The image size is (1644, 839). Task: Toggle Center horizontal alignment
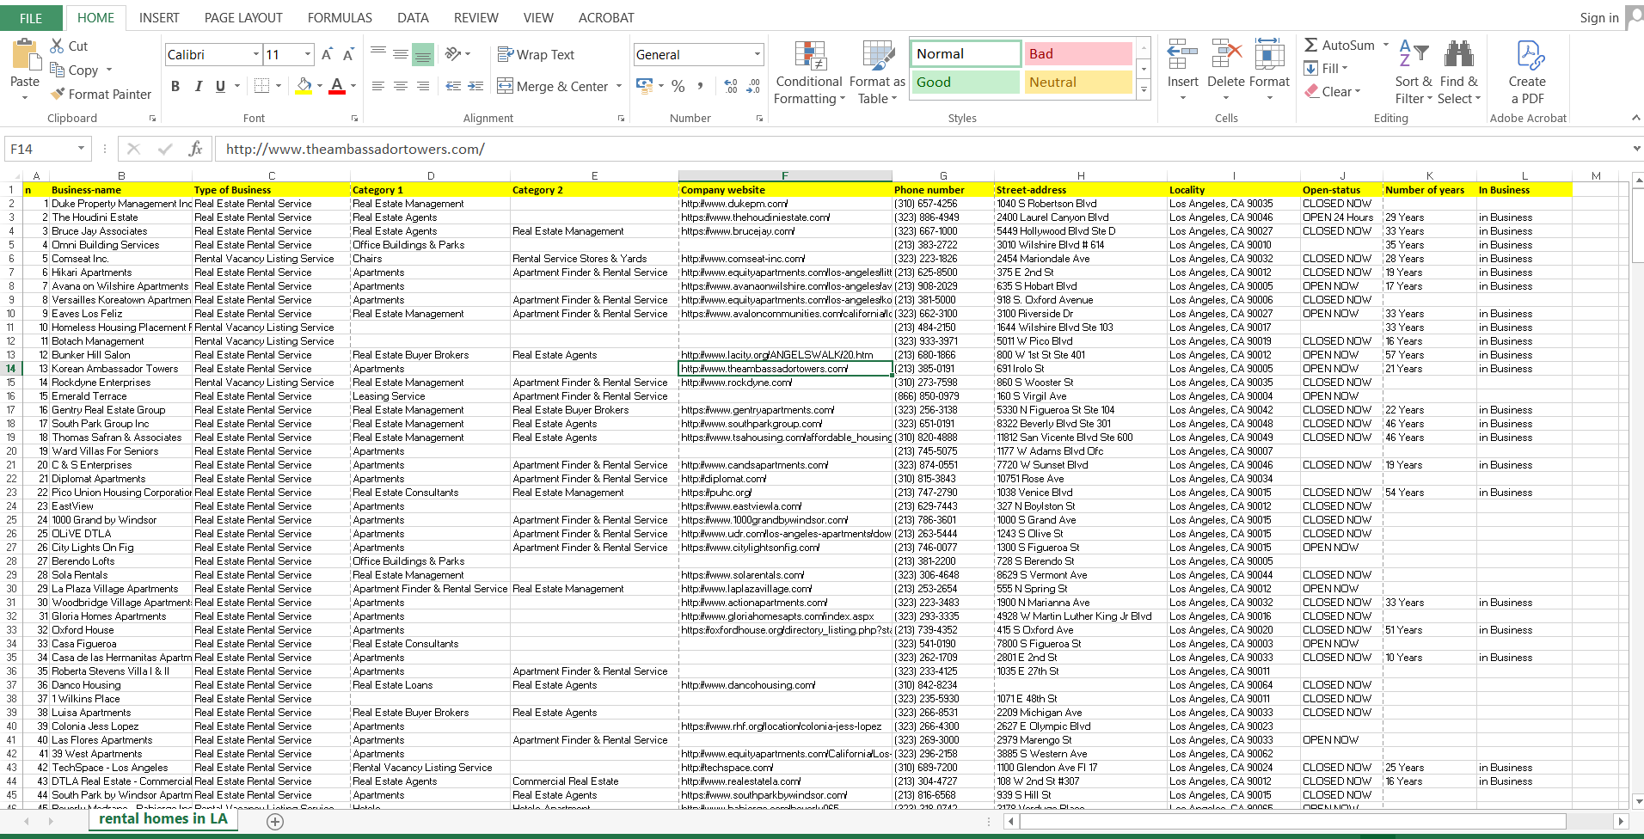(x=401, y=86)
